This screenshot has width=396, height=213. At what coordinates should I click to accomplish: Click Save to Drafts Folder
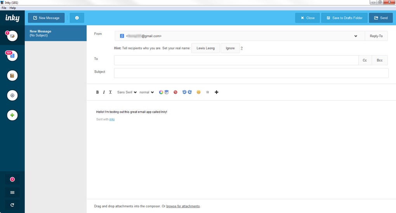tap(344, 18)
